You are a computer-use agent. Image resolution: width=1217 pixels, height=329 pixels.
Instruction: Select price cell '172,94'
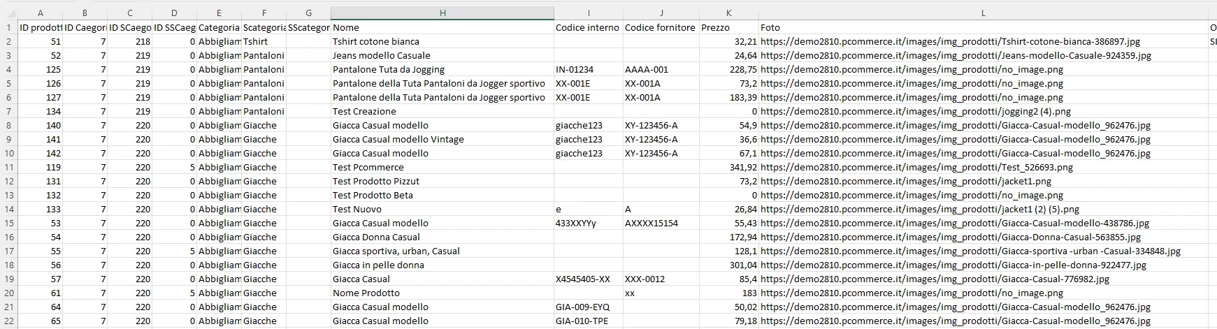pyautogui.click(x=729, y=237)
